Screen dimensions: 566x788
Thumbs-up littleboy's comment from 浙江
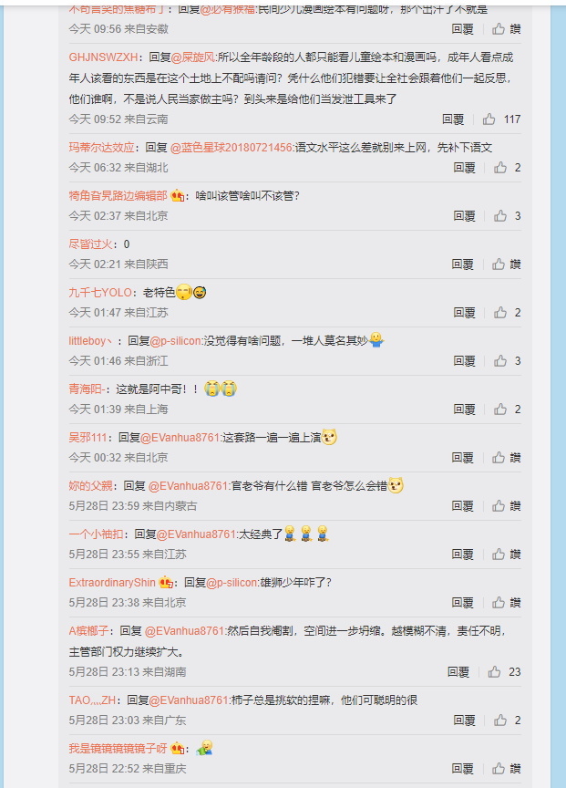point(499,361)
